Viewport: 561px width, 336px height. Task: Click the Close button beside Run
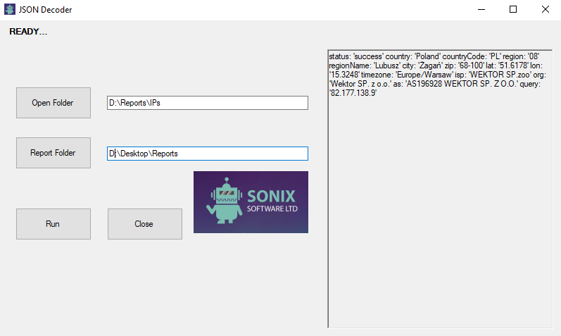click(x=144, y=224)
